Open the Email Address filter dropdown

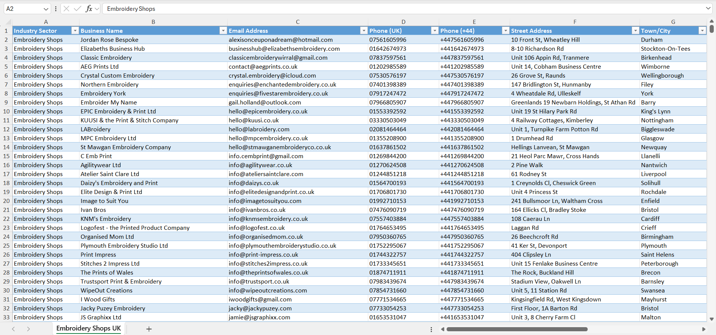(x=364, y=31)
